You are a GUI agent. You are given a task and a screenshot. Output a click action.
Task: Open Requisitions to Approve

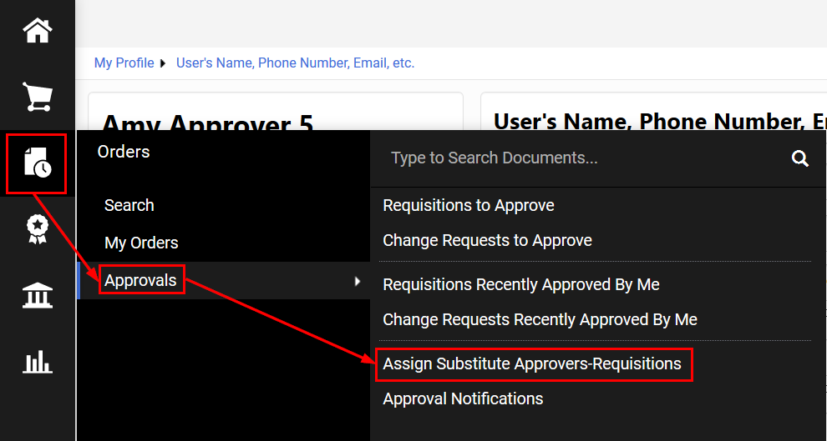tap(468, 205)
